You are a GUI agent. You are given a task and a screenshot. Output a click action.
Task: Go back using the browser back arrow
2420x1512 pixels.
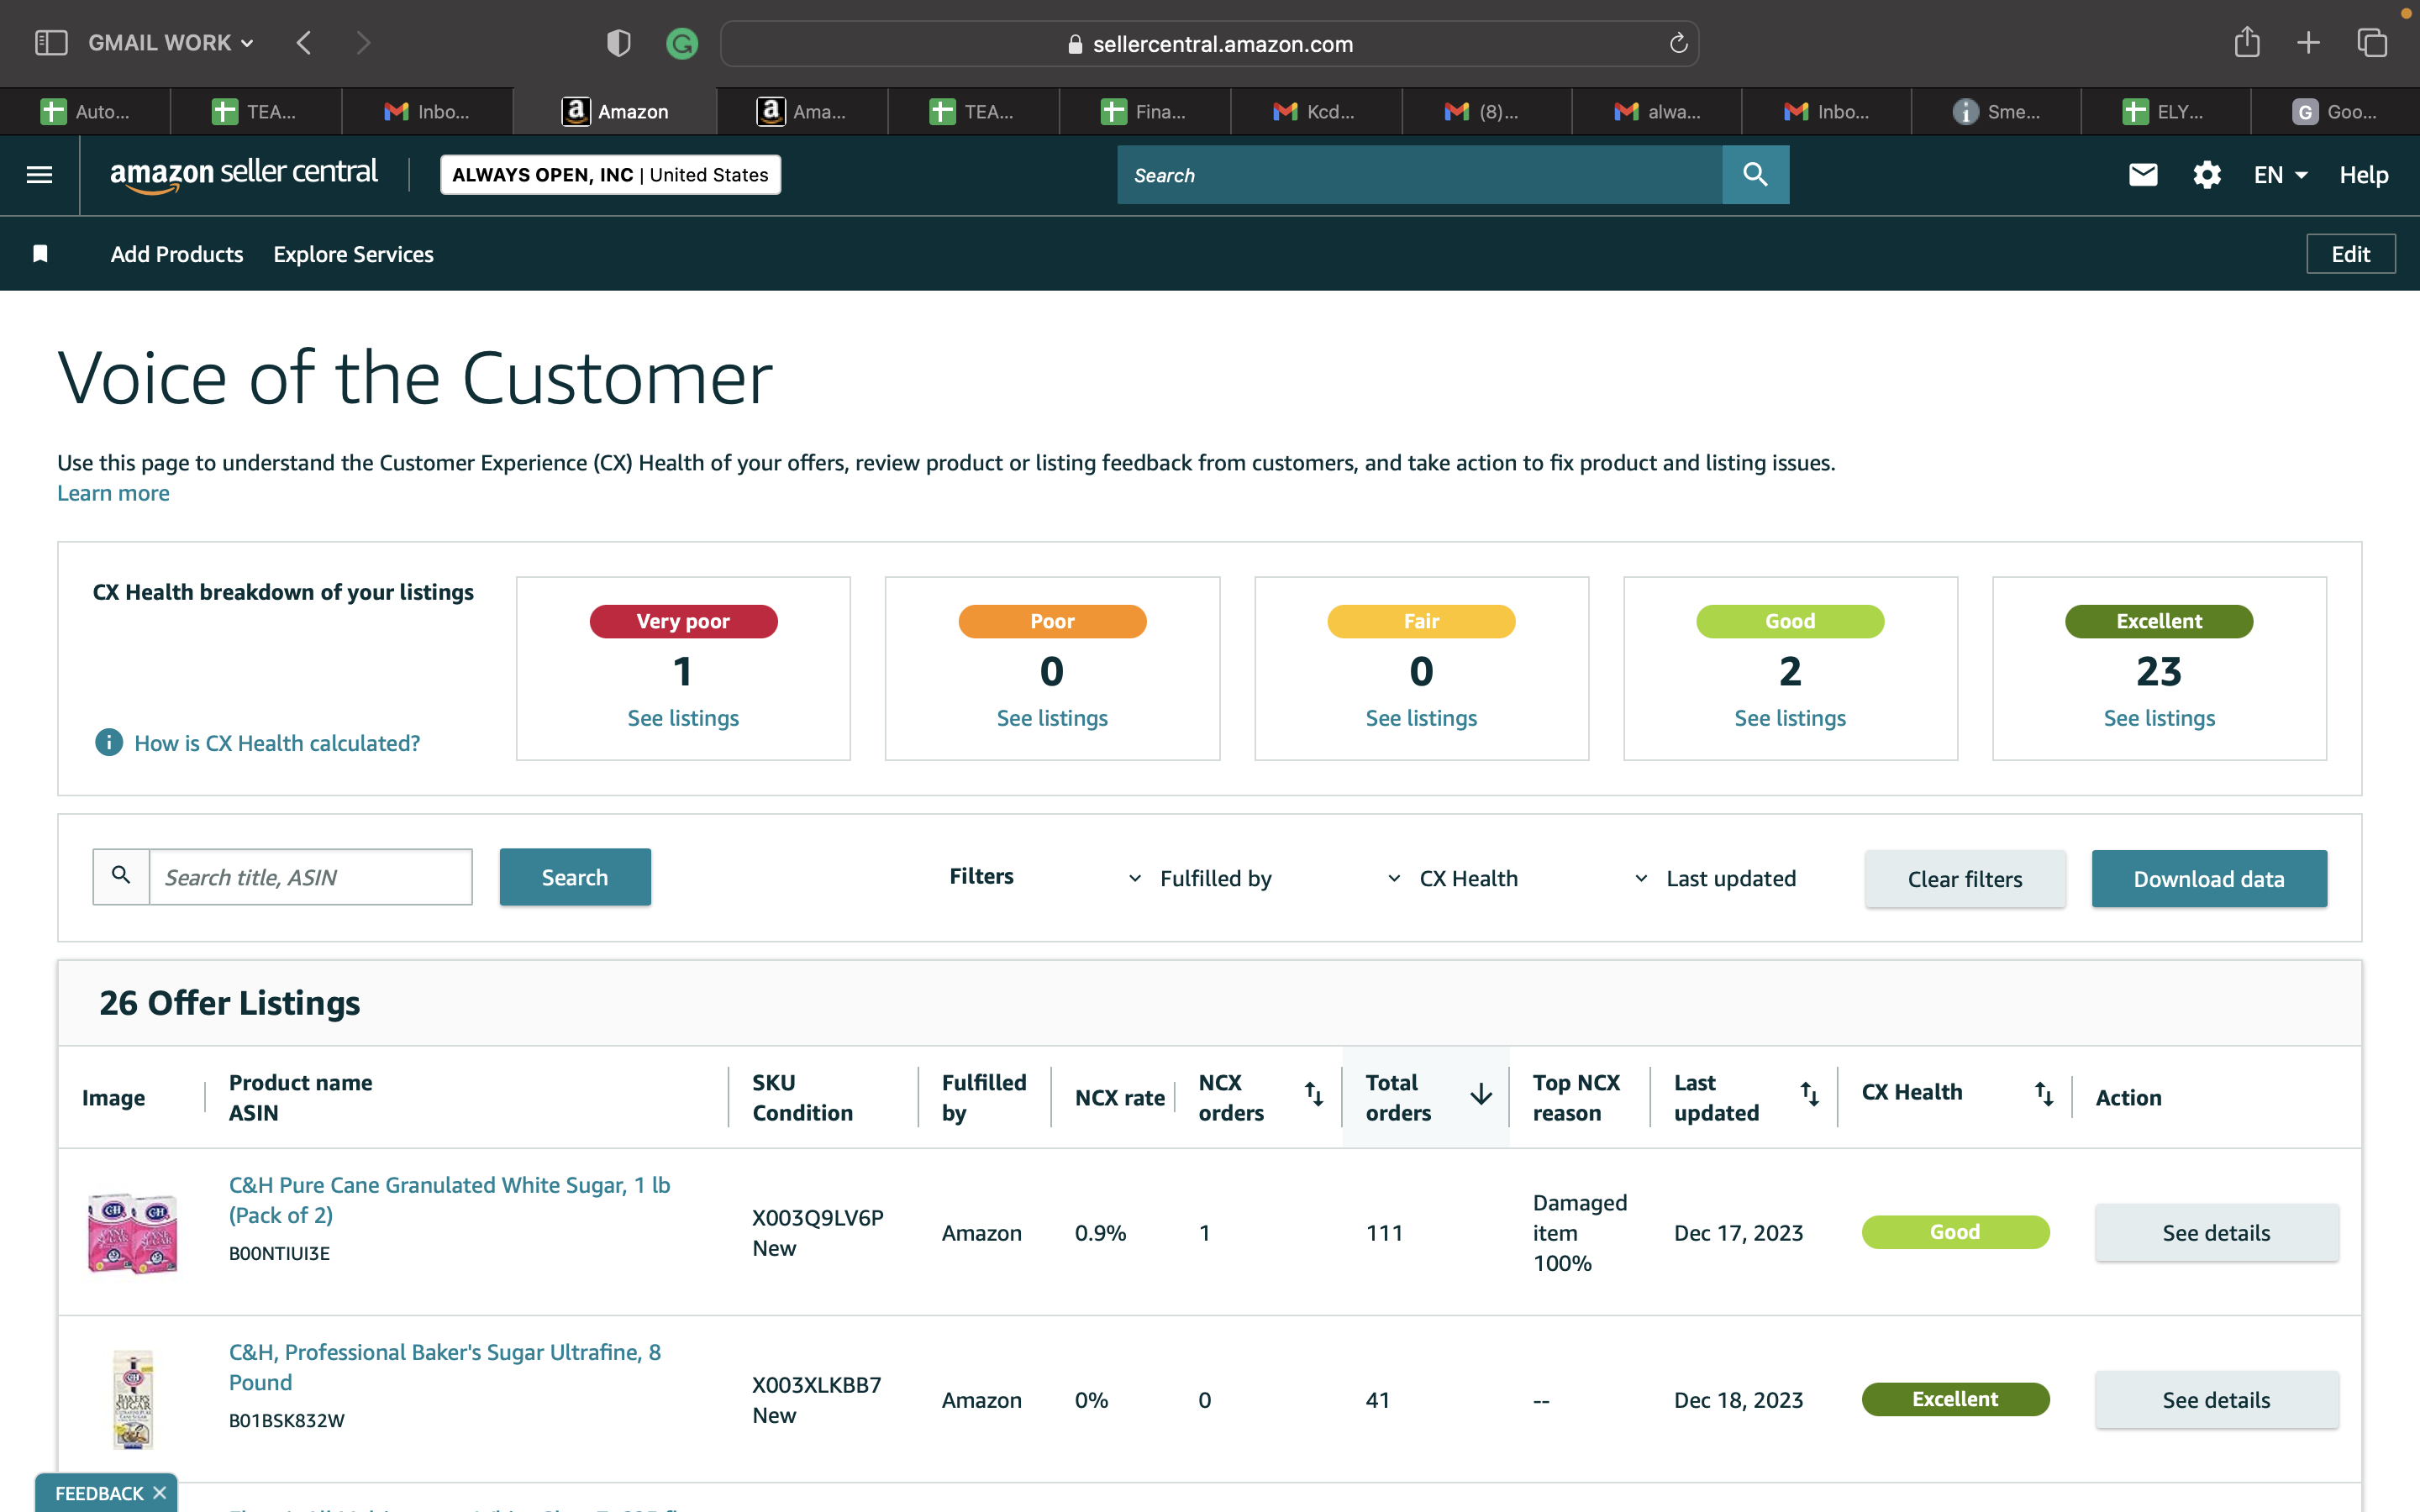coord(304,43)
